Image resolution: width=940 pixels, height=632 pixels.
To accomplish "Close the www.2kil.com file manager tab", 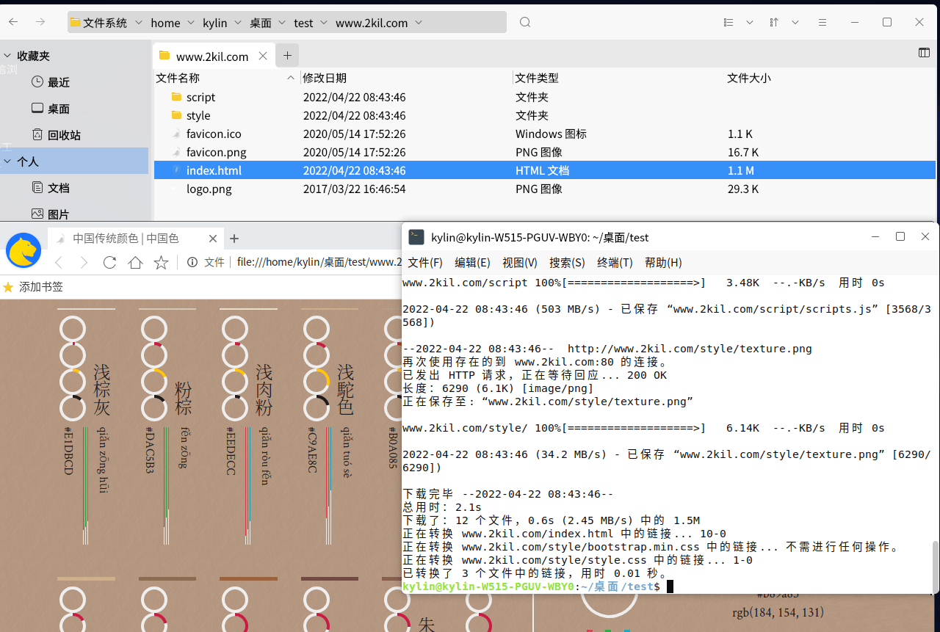I will coord(263,56).
